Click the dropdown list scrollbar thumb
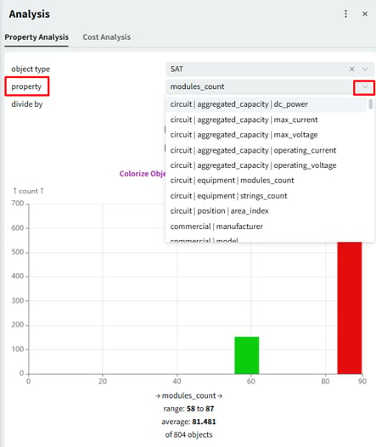The width and height of the screenshot is (376, 447). tap(370, 104)
